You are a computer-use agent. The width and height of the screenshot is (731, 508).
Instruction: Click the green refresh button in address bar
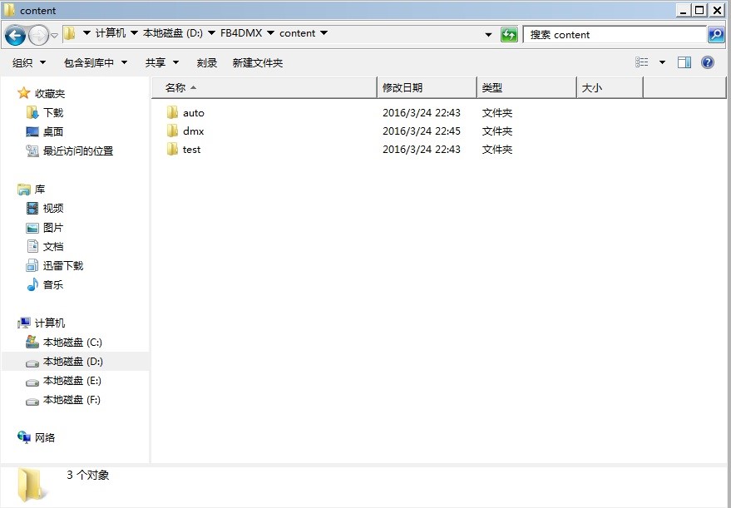coord(509,35)
